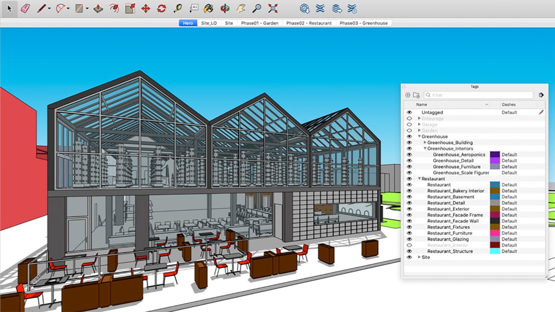This screenshot has height=312, width=555.
Task: Choose the Move tool with red arrows
Action: tap(145, 8)
